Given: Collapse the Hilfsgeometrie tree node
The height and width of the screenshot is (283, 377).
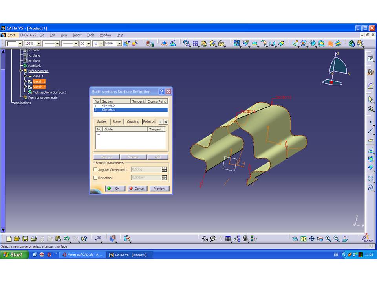Looking at the screenshot, I should point(21,71).
